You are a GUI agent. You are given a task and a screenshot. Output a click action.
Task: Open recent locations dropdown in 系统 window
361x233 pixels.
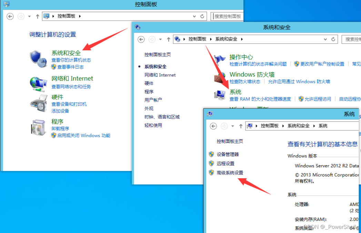pos(233,126)
